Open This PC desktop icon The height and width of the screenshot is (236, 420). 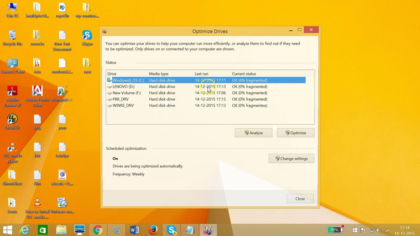click(12, 10)
